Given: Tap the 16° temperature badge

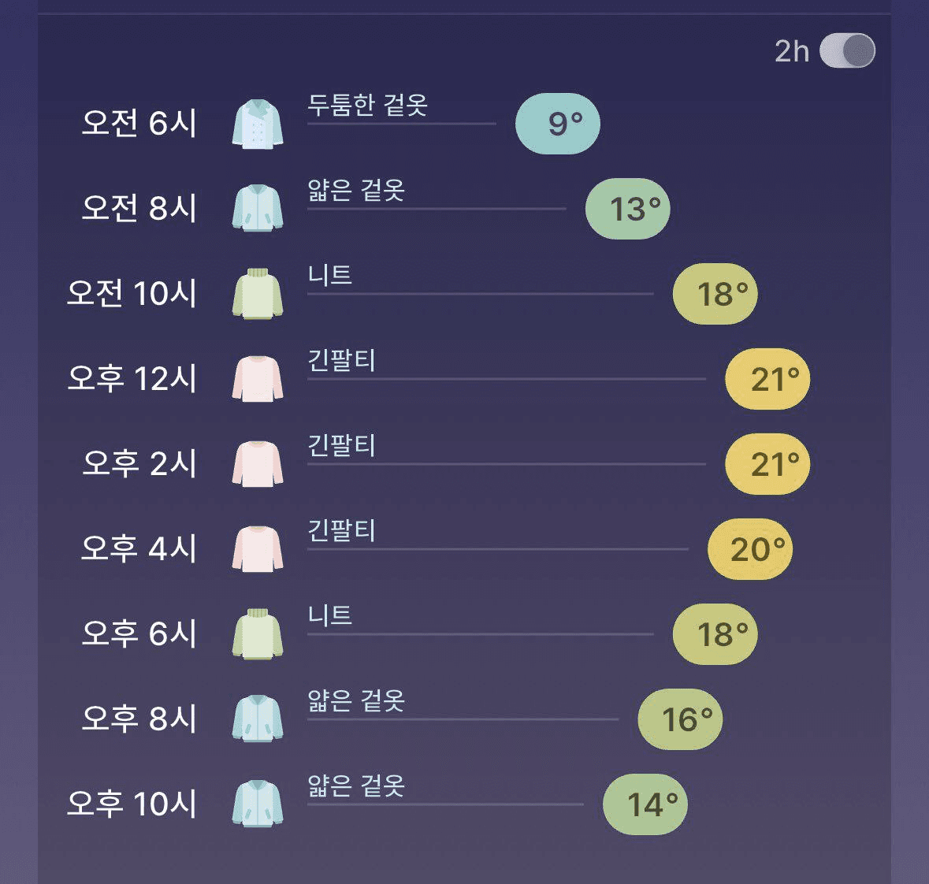Looking at the screenshot, I should (680, 719).
